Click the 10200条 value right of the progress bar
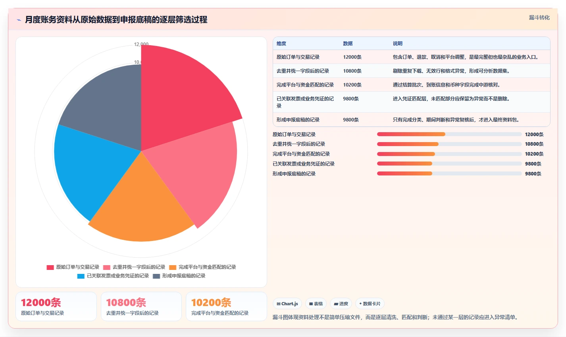This screenshot has height=337, width=566. 534,154
